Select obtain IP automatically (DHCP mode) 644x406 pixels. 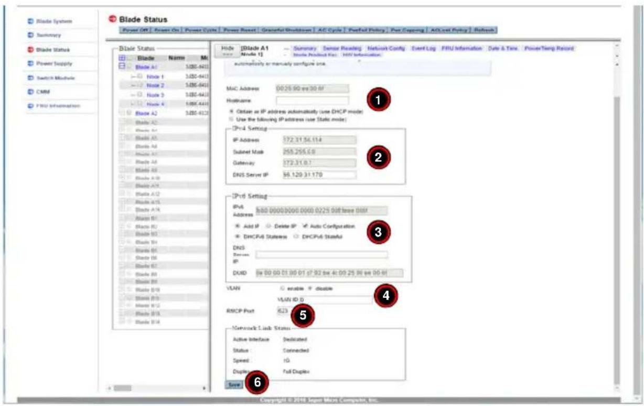(232, 111)
